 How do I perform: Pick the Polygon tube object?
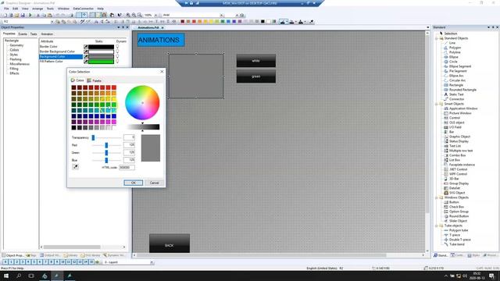pyautogui.click(x=459, y=230)
